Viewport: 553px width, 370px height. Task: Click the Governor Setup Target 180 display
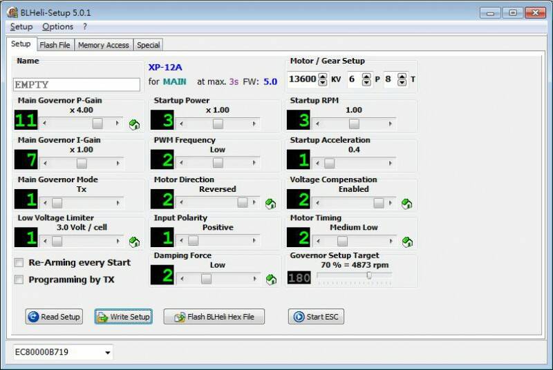pos(299,277)
